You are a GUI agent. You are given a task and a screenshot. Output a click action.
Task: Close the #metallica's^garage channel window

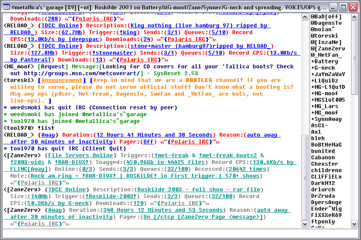pyautogui.click(x=353, y=7)
